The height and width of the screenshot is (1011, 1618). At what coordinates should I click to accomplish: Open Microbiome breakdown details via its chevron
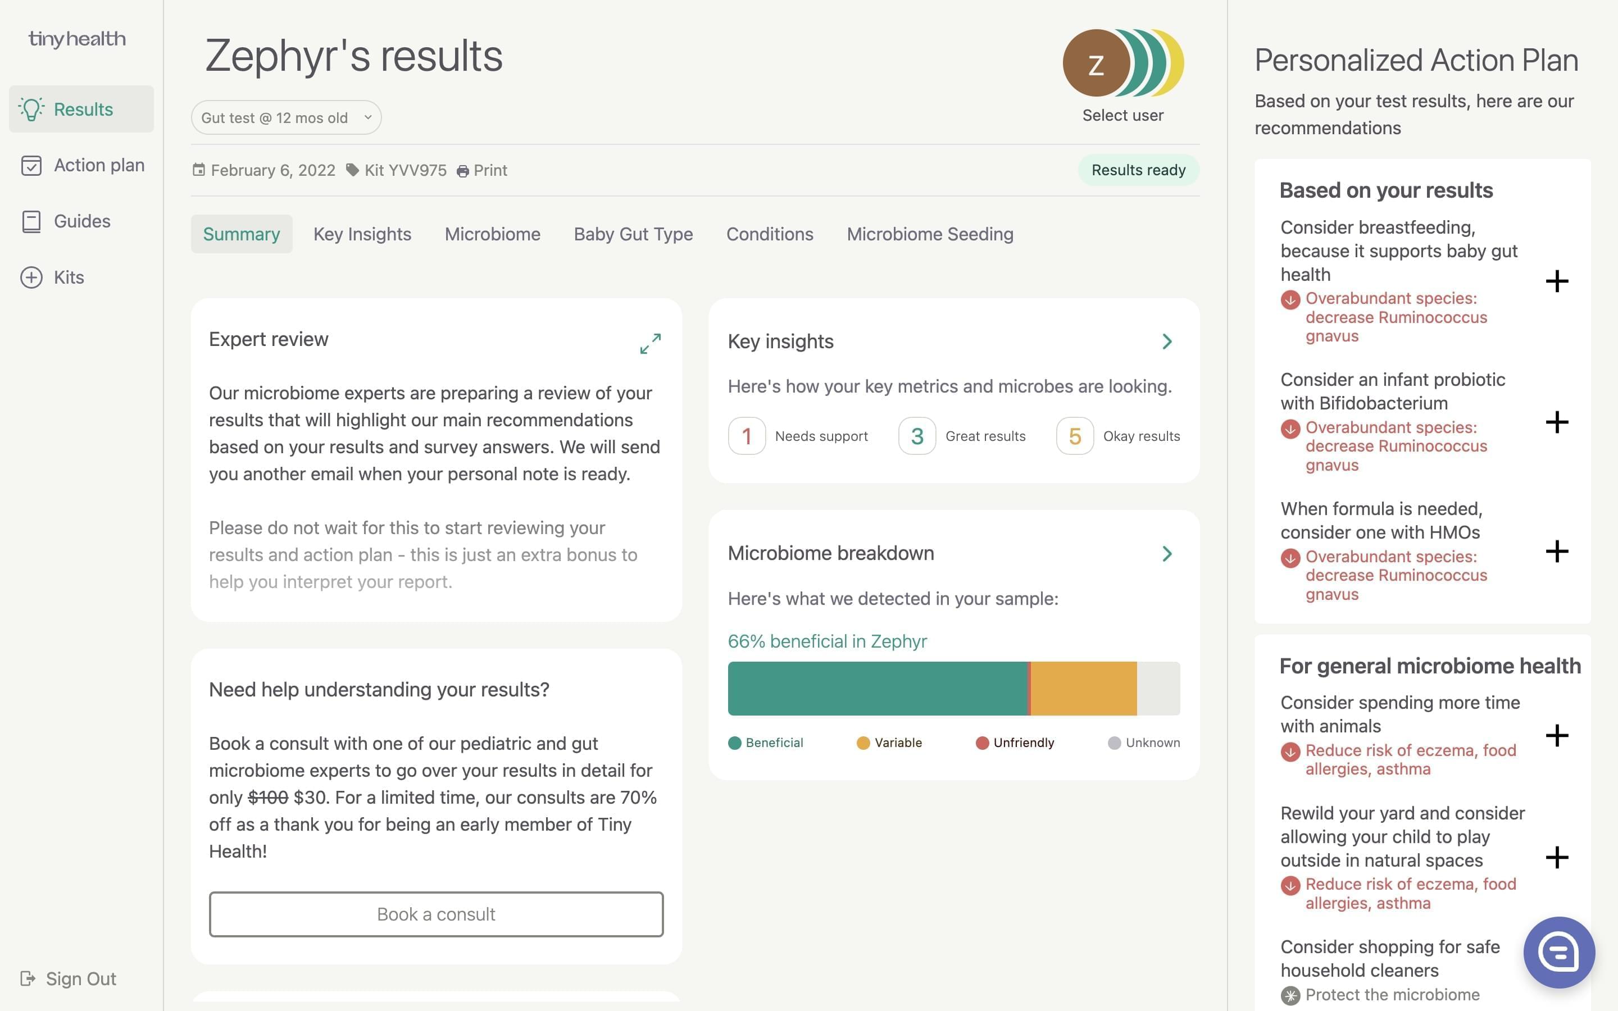[1167, 553]
